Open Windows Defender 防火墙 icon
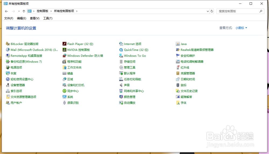Image resolution: width=269 pixels, height=154 pixels. pyautogui.click(x=64, y=56)
